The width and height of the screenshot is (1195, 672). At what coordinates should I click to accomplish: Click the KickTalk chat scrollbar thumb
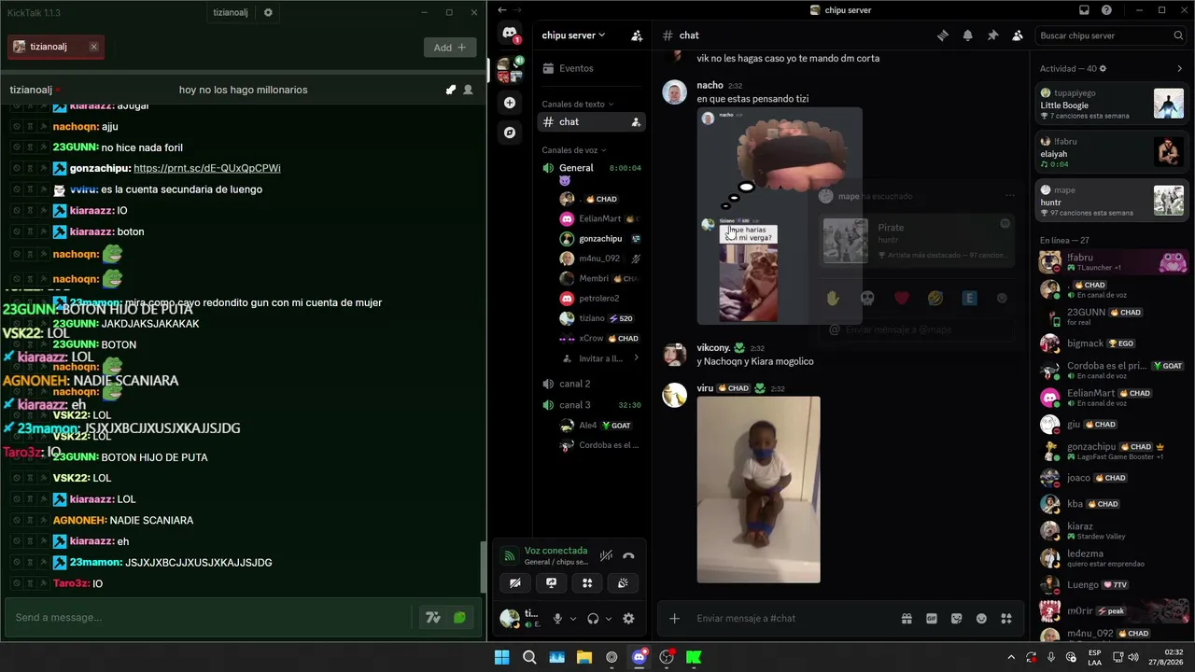click(x=483, y=567)
